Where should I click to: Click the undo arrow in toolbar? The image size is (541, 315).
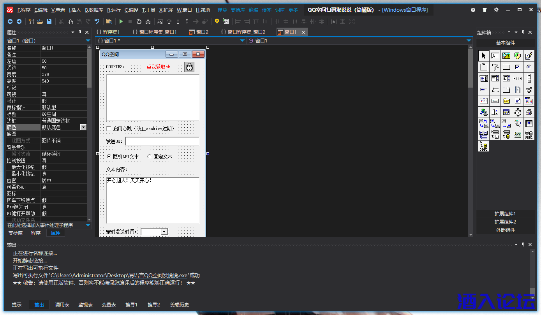pyautogui.click(x=97, y=21)
